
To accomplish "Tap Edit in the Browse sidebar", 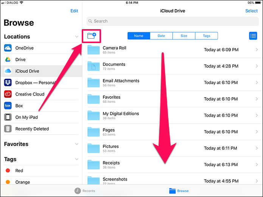I will pyautogui.click(x=74, y=11).
